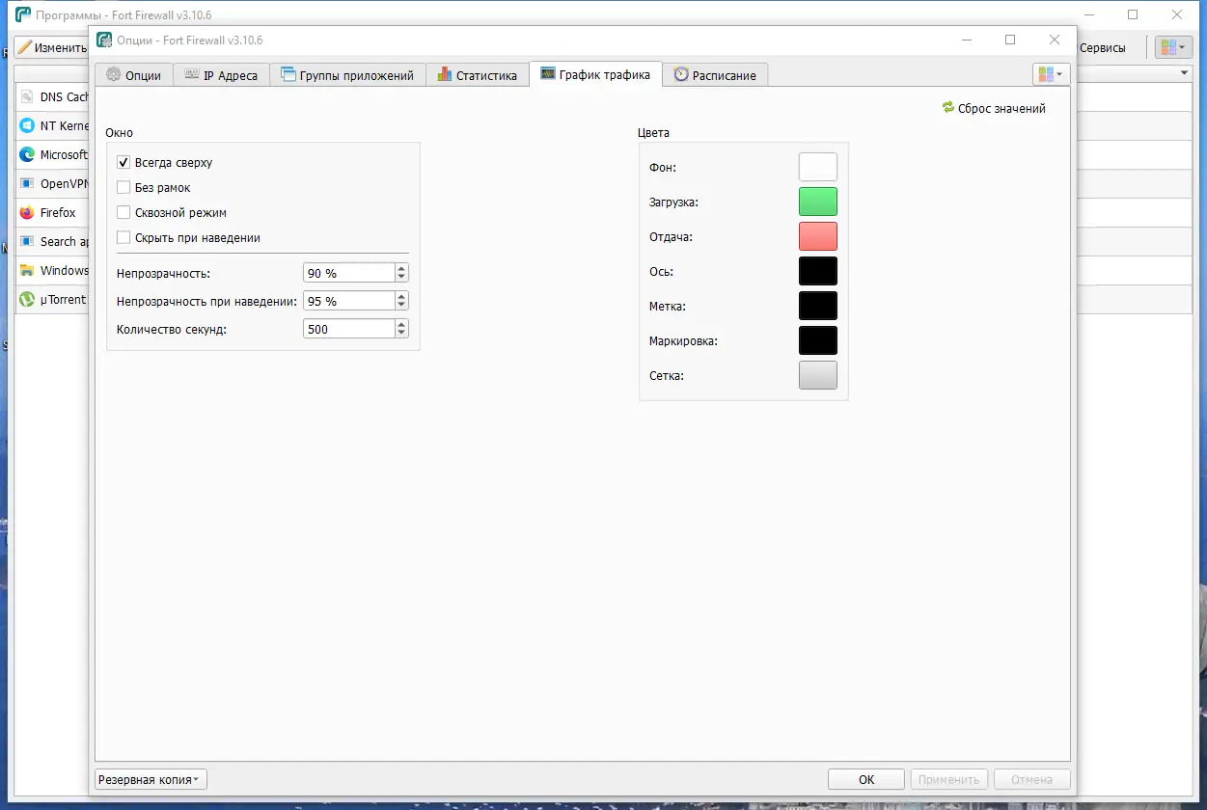Click the DNS Cache row icon in Programs list
The image size is (1207, 810).
(27, 97)
